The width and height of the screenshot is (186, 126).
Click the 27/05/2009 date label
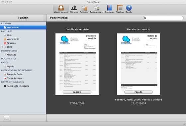click(77, 103)
